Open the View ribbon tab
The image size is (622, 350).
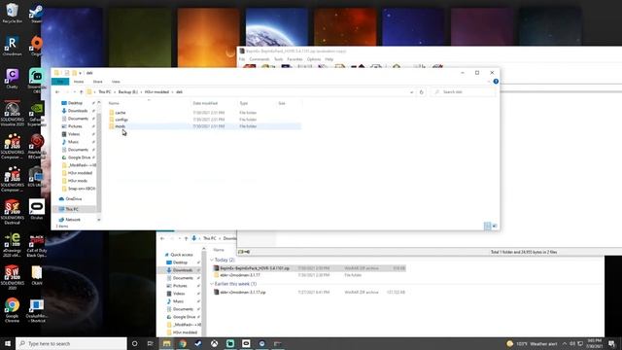116,82
